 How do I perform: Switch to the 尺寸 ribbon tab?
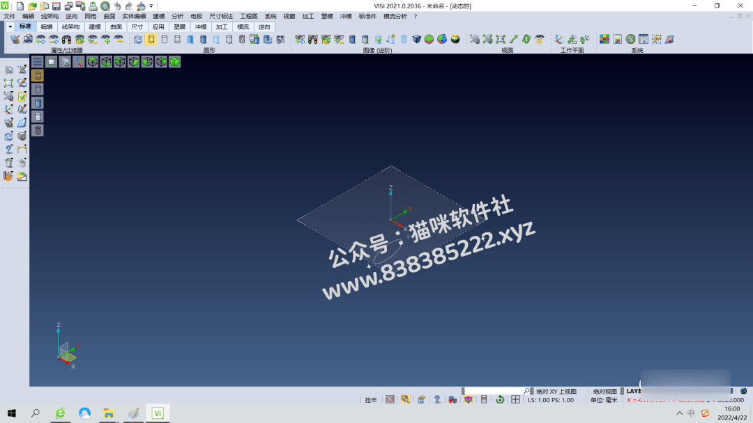click(x=137, y=27)
